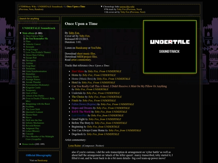This screenshot has height=163, width=218.
Task: Open the Undertale track reference
Action: [x=77, y=93]
